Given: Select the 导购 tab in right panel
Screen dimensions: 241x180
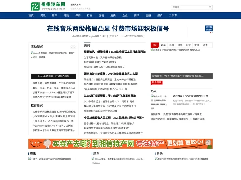Looking at the screenshot, I should click(172, 45).
